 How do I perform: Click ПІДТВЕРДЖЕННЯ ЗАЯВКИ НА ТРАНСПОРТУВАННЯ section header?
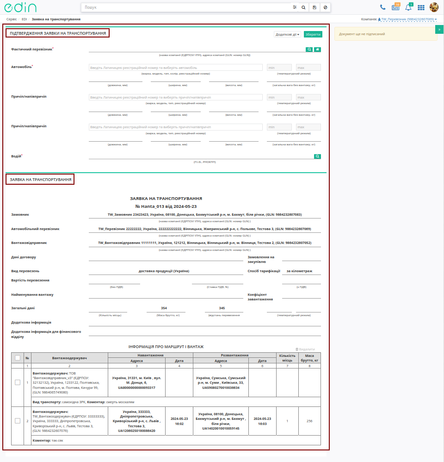point(58,33)
